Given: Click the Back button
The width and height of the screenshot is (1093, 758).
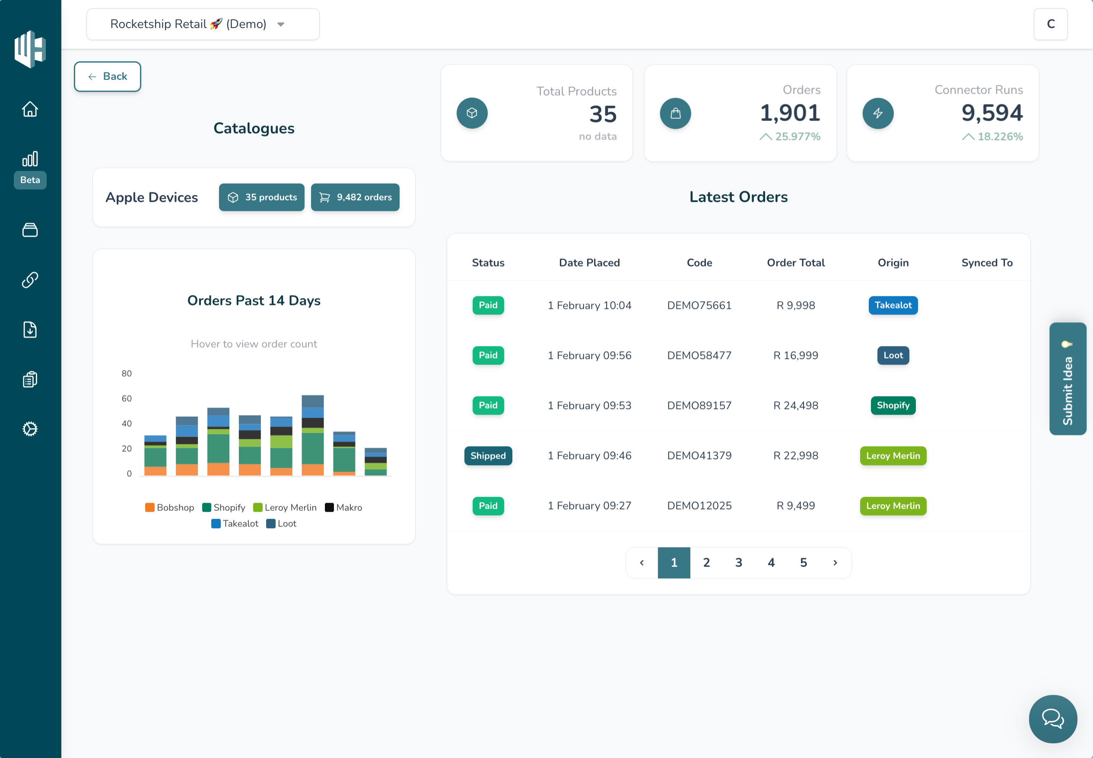Looking at the screenshot, I should tap(107, 76).
